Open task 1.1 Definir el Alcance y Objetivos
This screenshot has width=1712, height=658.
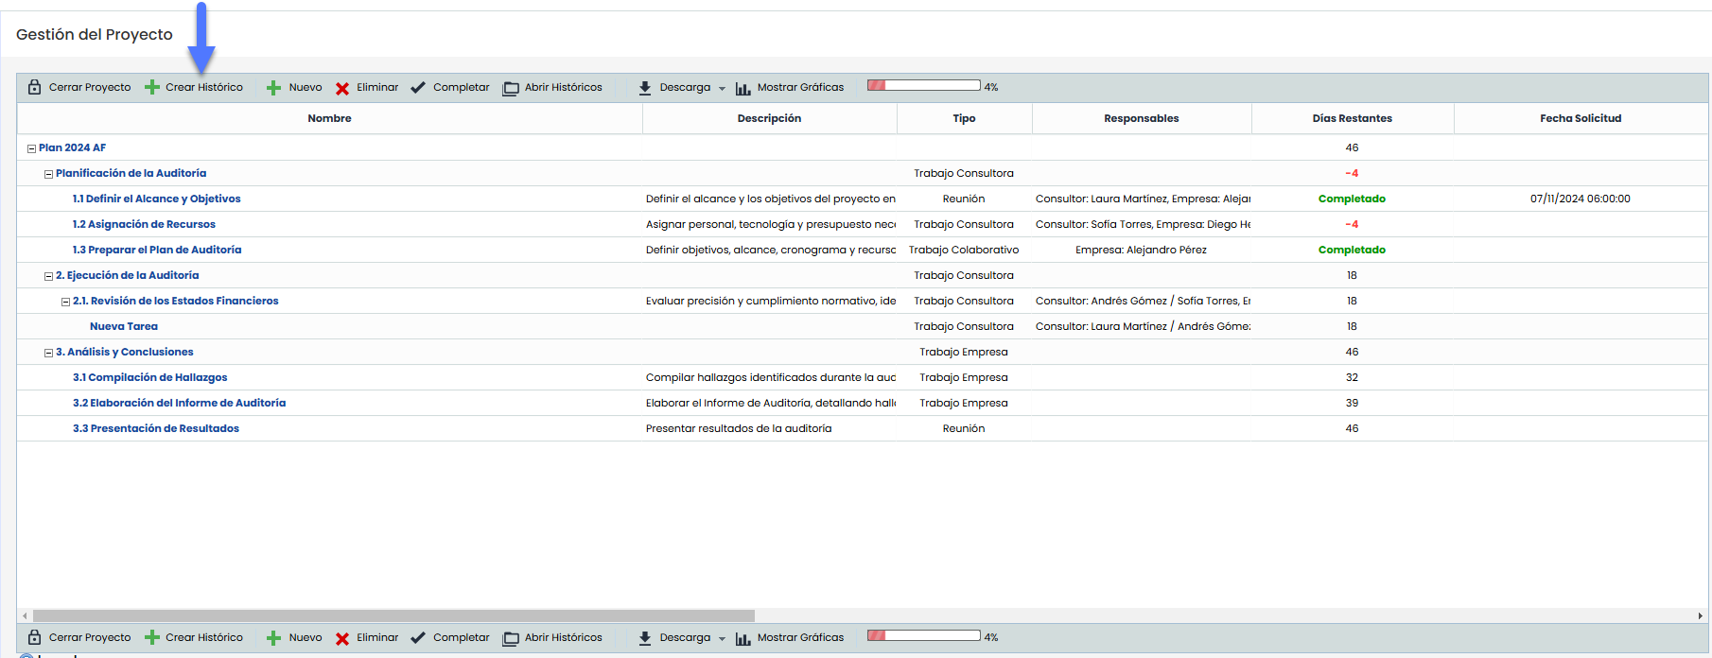157,199
